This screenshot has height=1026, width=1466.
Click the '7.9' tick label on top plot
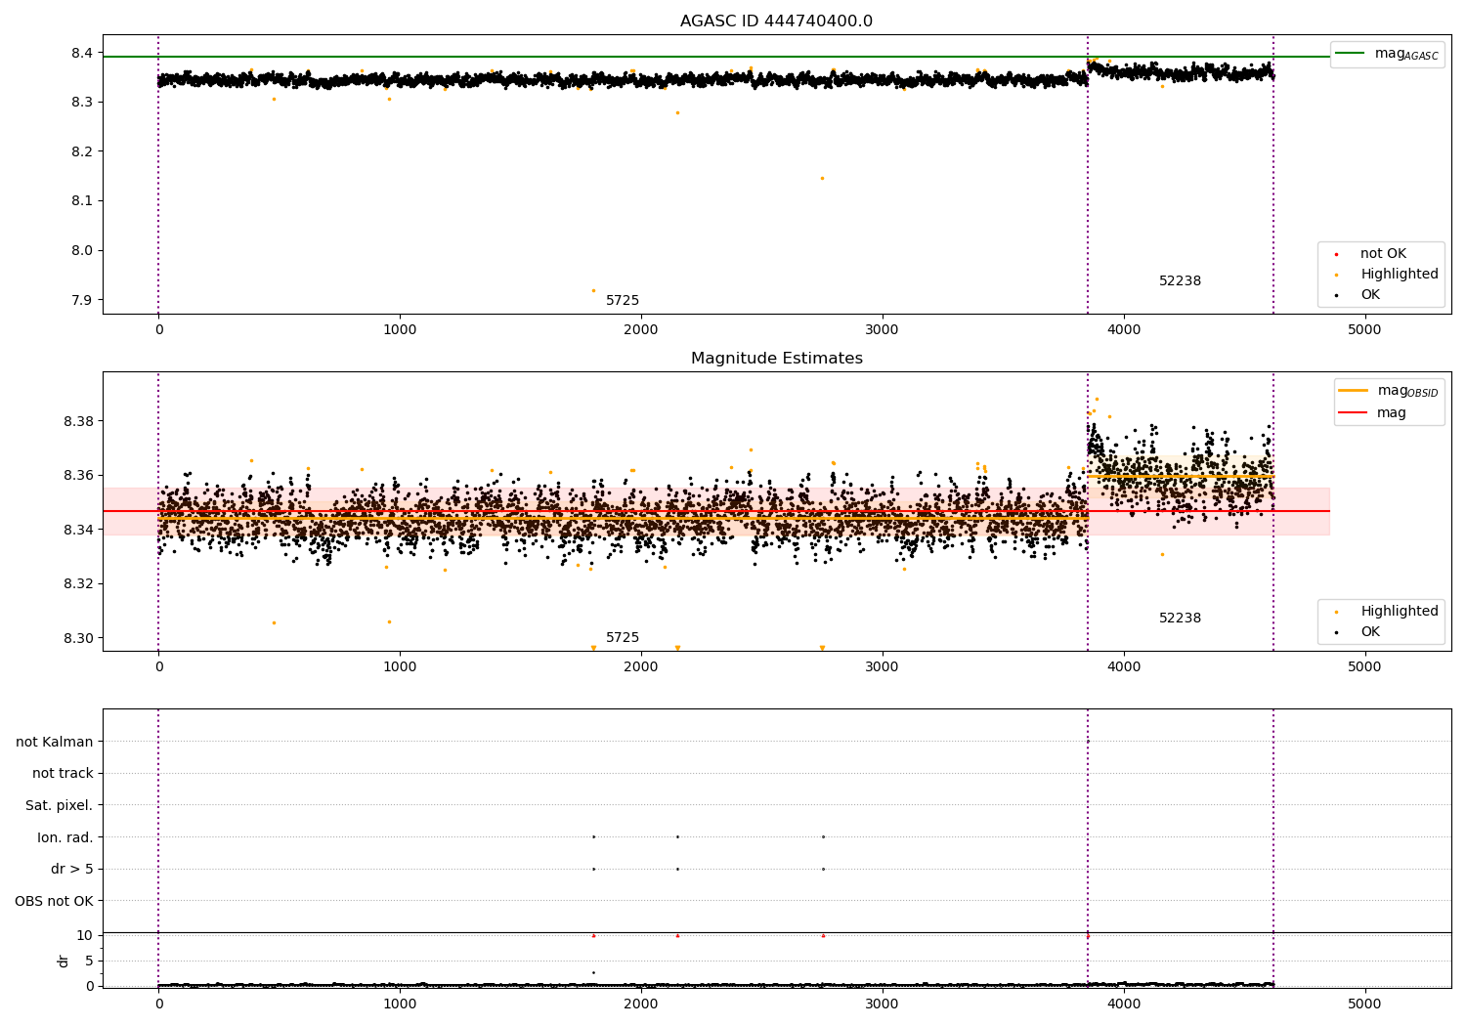82,300
